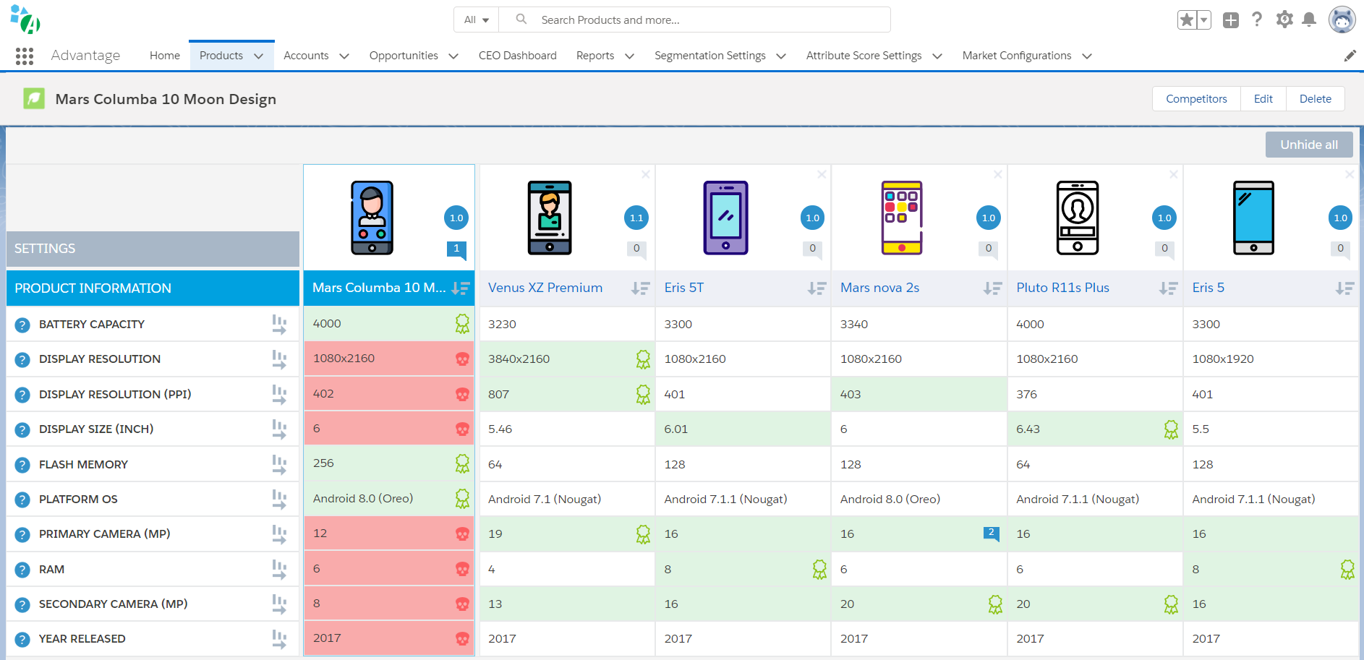Image resolution: width=1364 pixels, height=660 pixels.
Task: Click the Competitors button
Action: (x=1196, y=99)
